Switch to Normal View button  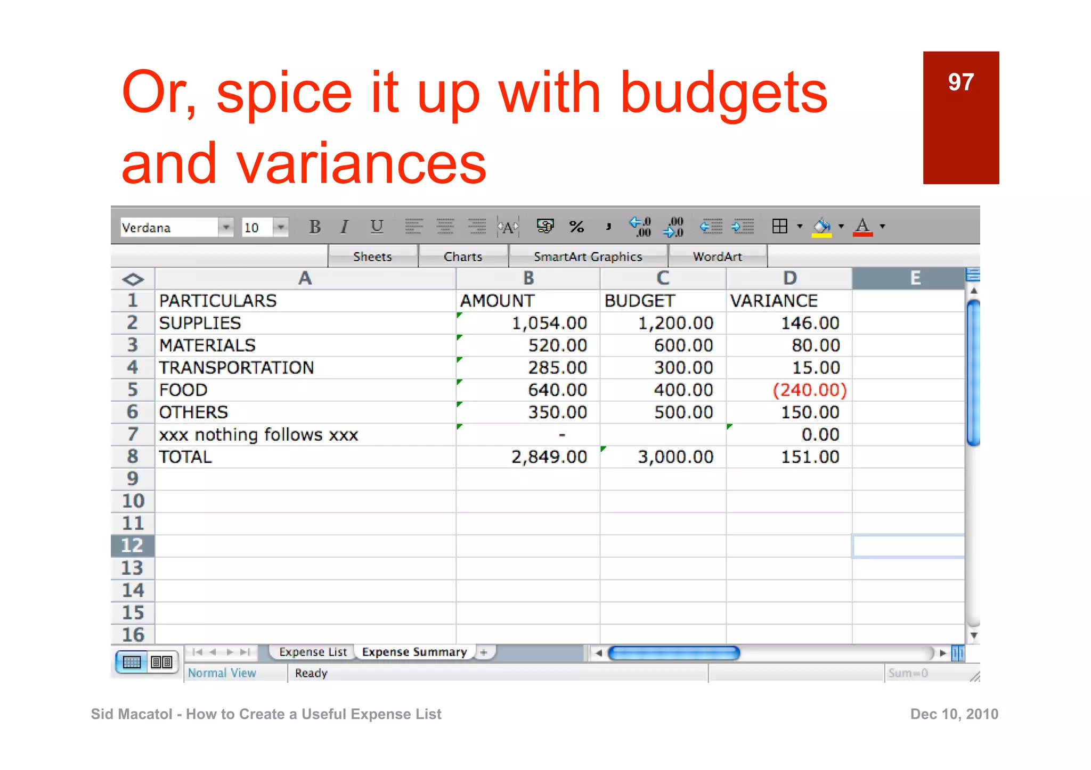click(x=132, y=662)
